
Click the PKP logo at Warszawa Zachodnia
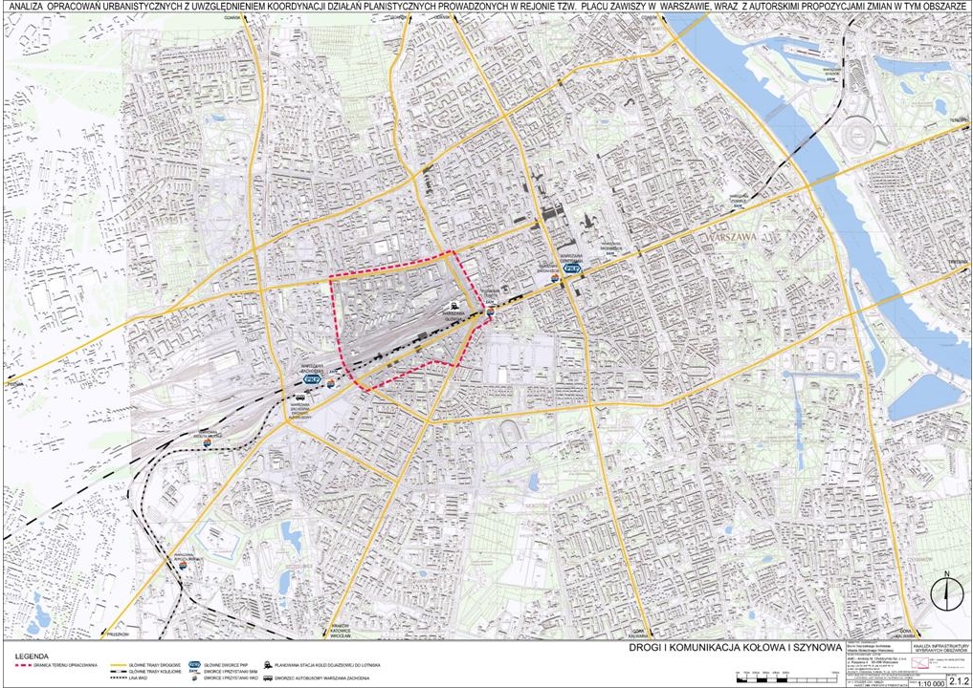click(x=312, y=378)
